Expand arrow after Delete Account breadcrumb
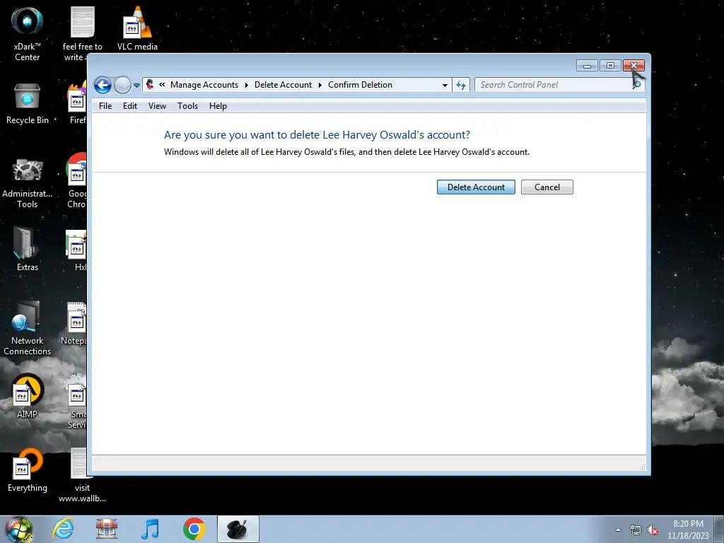This screenshot has height=543, width=724. pyautogui.click(x=320, y=85)
